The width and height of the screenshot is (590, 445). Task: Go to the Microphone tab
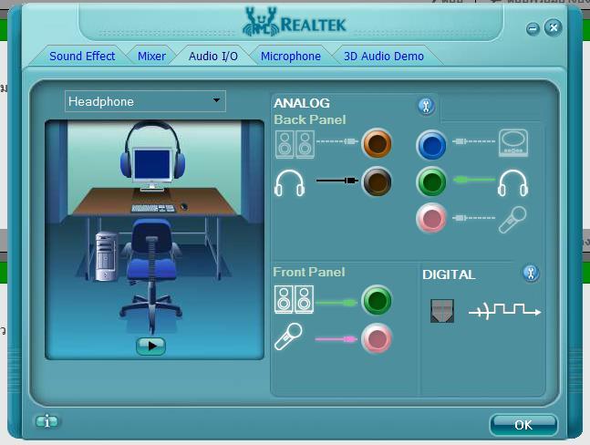click(x=291, y=56)
